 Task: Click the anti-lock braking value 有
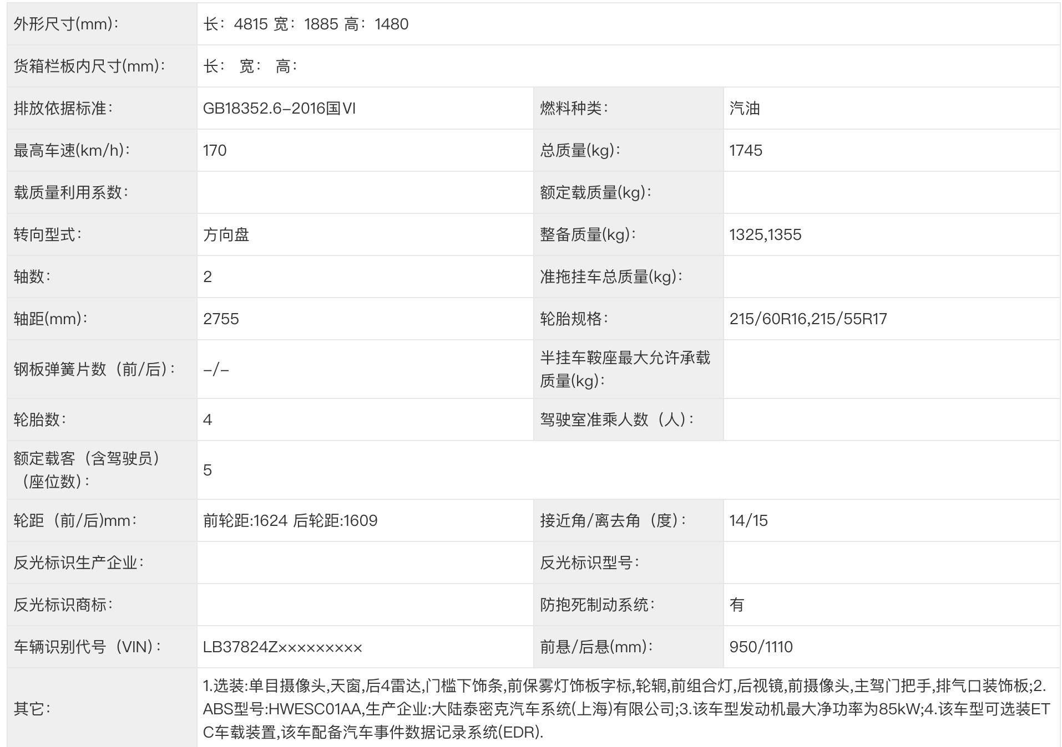tap(737, 605)
